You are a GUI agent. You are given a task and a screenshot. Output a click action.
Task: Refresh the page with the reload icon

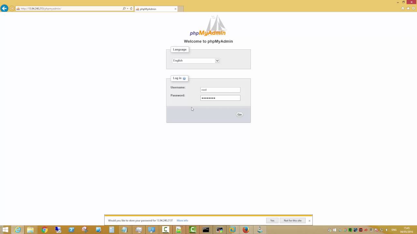(131, 8)
